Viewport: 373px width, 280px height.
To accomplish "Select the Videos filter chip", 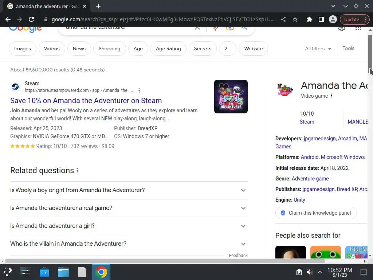I will point(52,48).
